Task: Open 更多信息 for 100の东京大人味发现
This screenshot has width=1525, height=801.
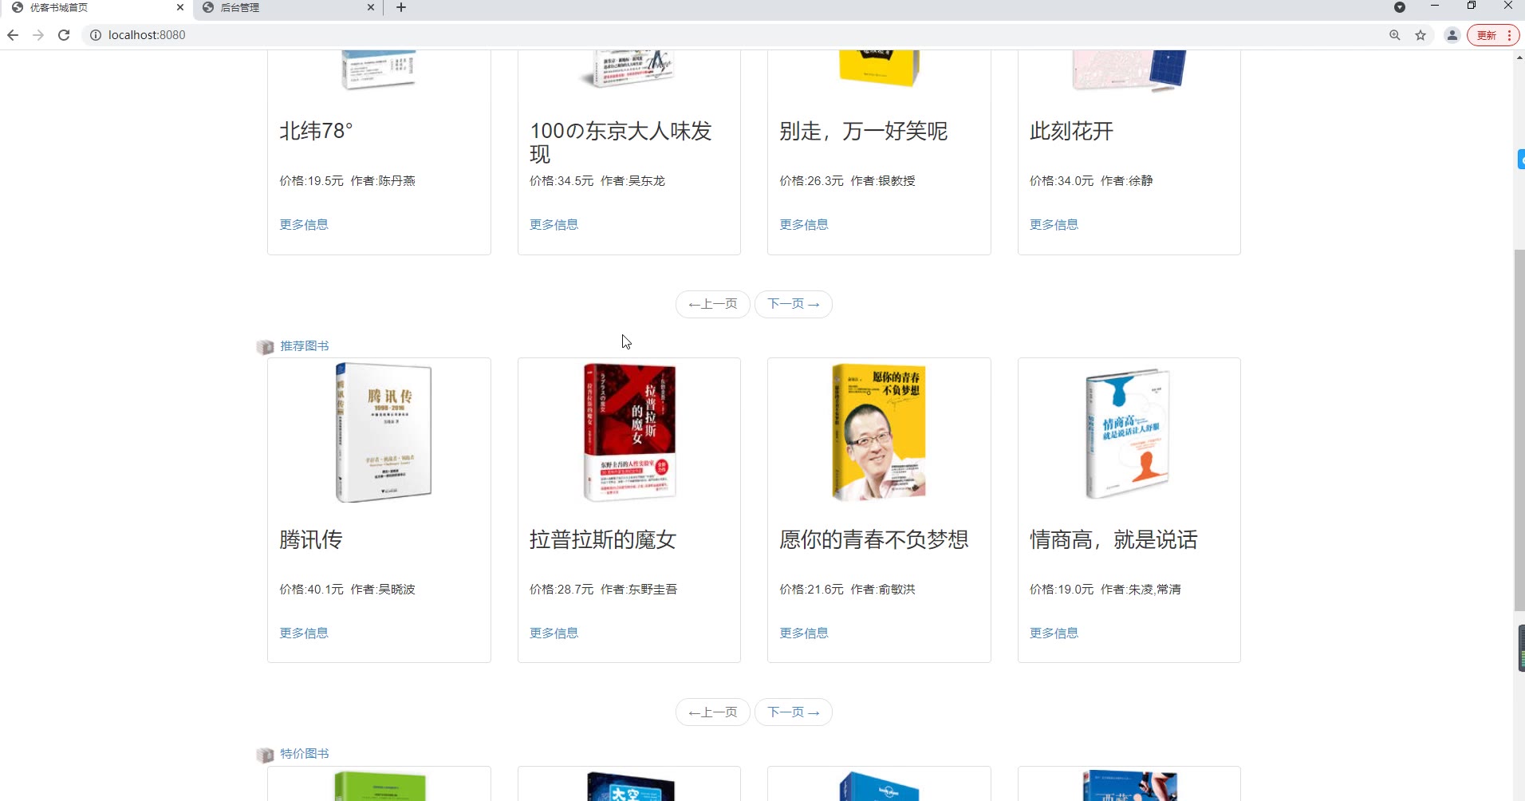Action: pos(554,225)
